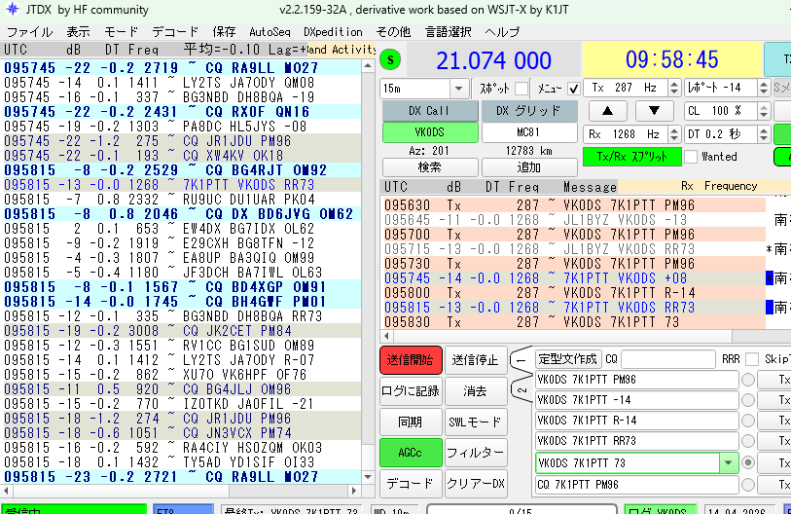791x514 pixels.
Task: Click the DX グリッド label button
Action: [528, 111]
